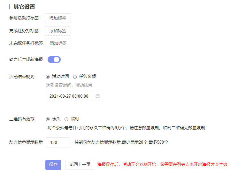Focus the 助力榜单显示数量 input showing 100
The height and width of the screenshot is (173, 238).
(58, 142)
